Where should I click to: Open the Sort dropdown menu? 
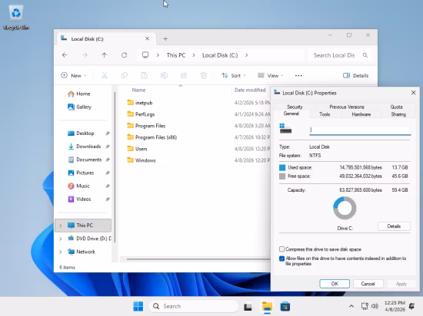click(234, 76)
